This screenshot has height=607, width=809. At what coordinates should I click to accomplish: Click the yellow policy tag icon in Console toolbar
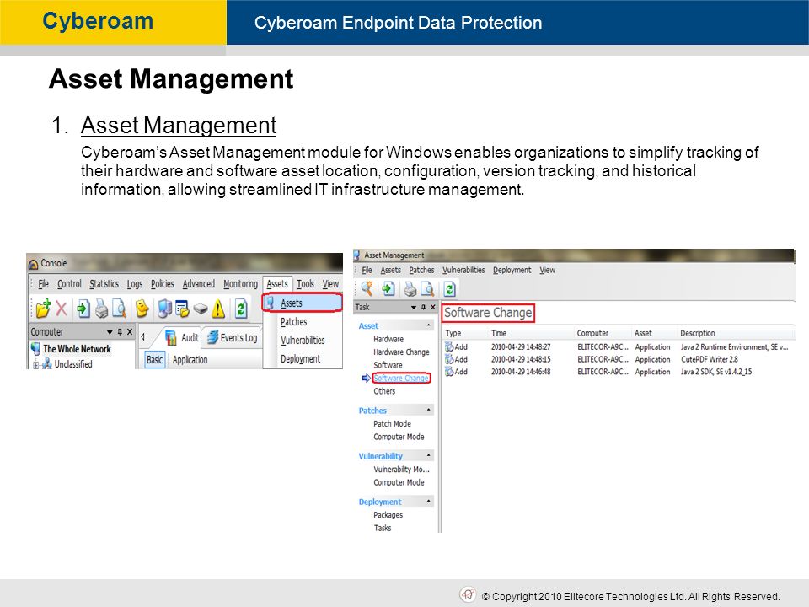(142, 309)
